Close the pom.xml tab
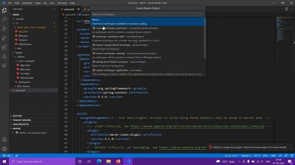This screenshot has height=165, width=295. 78,9
